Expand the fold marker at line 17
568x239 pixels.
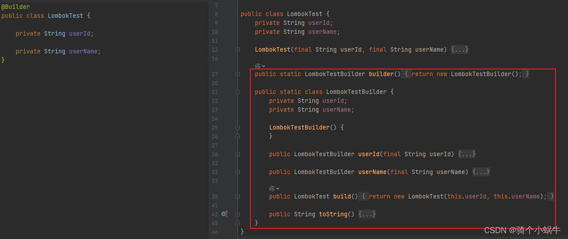tap(237, 74)
